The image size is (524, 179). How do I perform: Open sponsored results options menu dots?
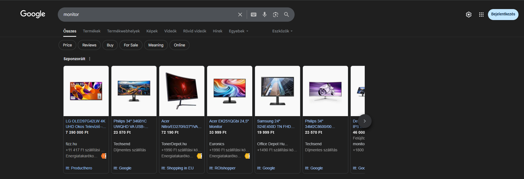[x=90, y=59]
